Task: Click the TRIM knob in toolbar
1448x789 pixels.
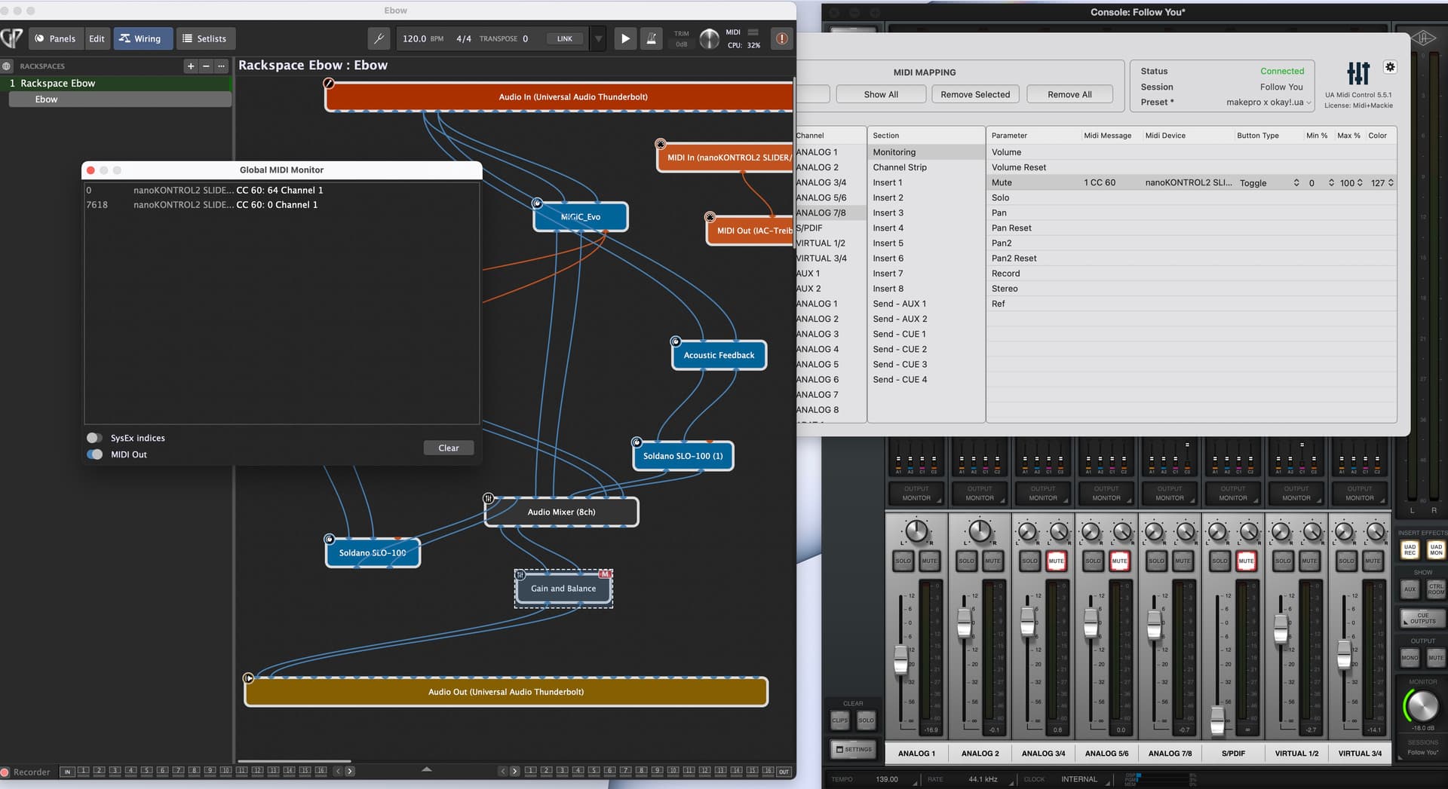Action: tap(709, 38)
